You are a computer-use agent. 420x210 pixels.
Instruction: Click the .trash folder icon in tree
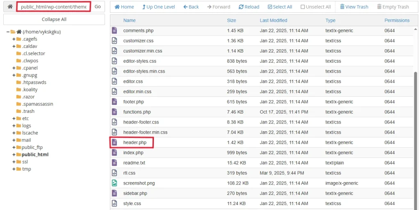[18, 111]
